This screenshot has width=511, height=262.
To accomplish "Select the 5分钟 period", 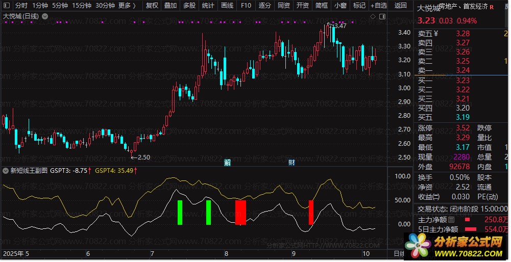I will (60, 5).
